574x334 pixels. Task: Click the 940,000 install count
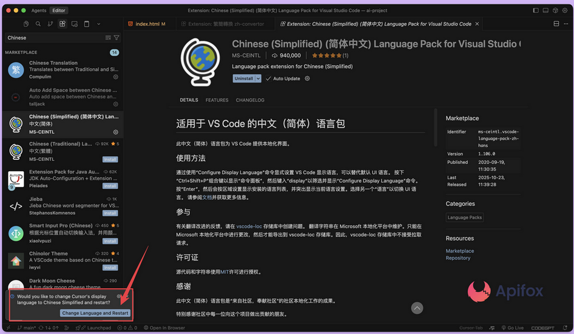(x=286, y=55)
